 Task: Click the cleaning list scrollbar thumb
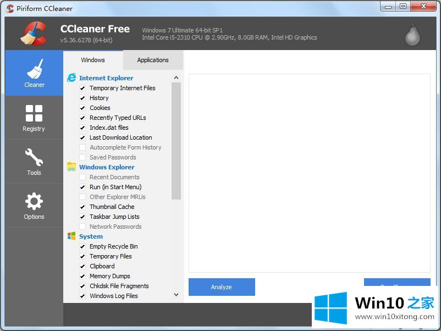tap(177, 141)
